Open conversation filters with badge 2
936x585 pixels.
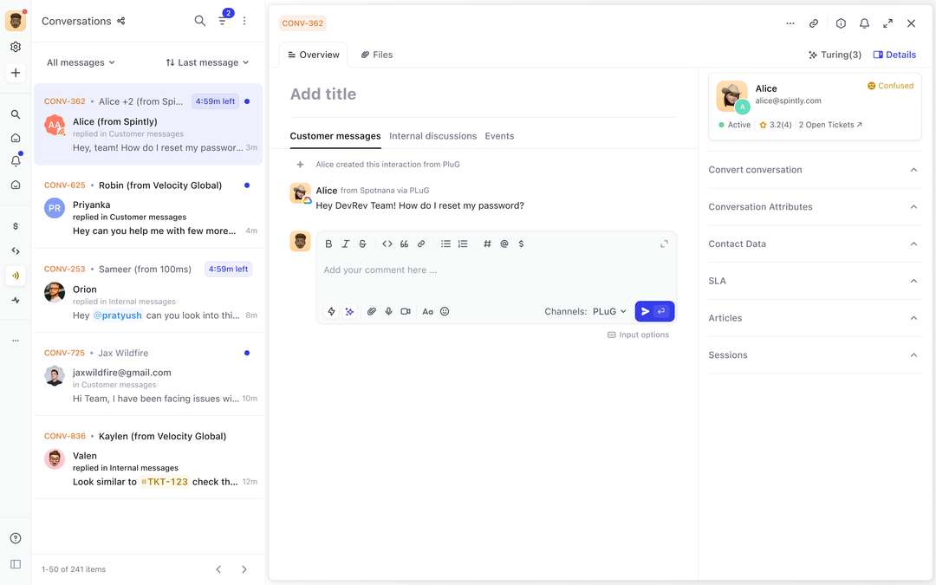[223, 21]
